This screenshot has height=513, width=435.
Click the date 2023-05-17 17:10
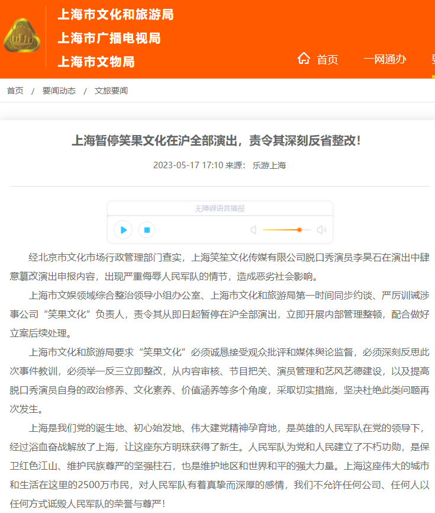(188, 165)
